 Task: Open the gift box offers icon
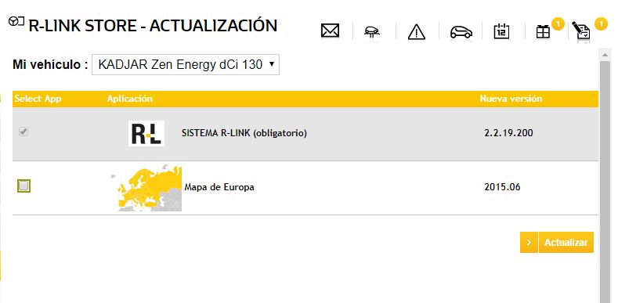point(543,31)
